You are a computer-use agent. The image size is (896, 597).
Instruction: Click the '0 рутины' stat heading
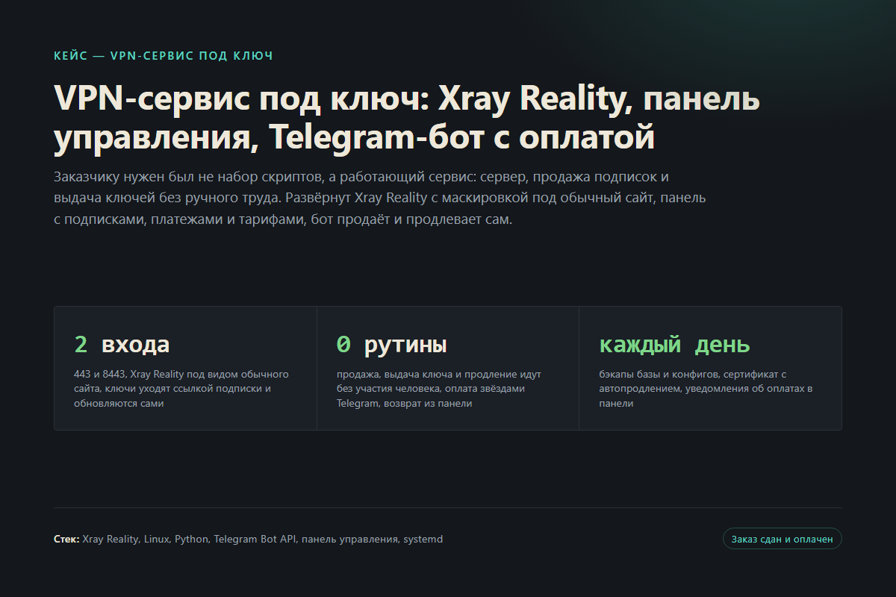(391, 345)
